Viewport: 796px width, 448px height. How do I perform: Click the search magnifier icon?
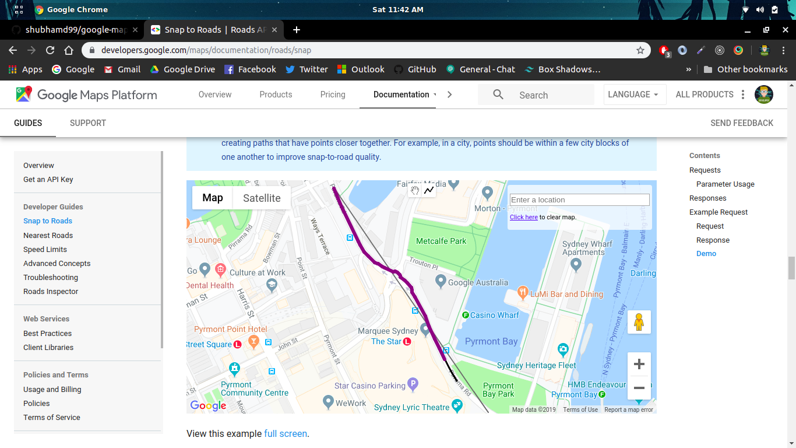(x=498, y=94)
